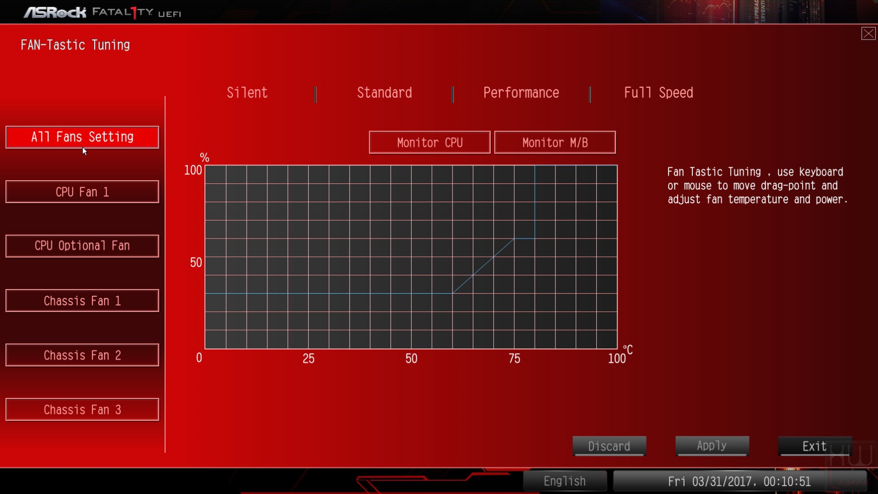Open the English language selector
Screen dimensions: 878x494
pyautogui.click(x=565, y=481)
